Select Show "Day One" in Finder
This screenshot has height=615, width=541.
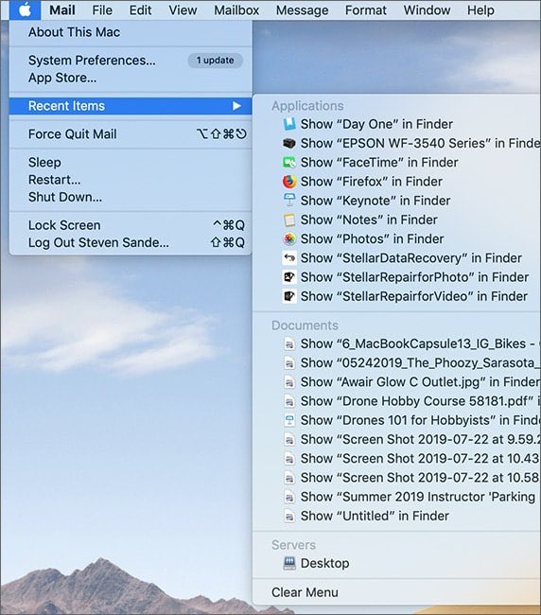(x=396, y=124)
